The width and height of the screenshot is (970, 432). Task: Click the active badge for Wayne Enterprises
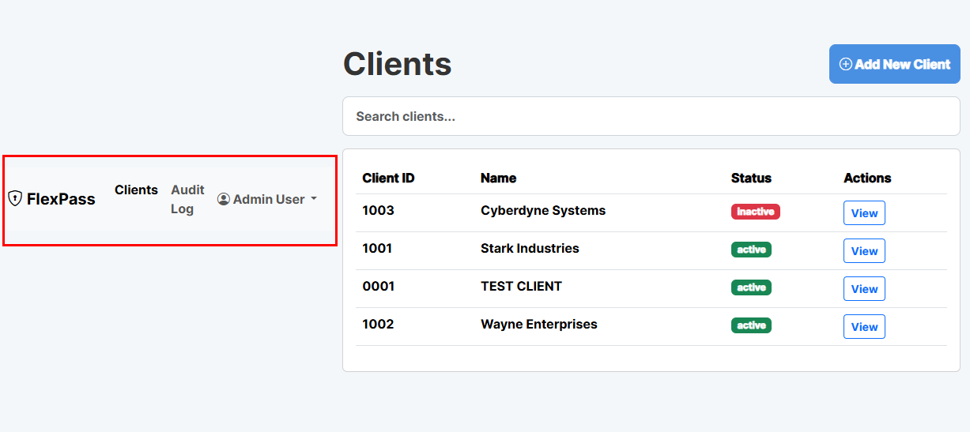click(750, 325)
